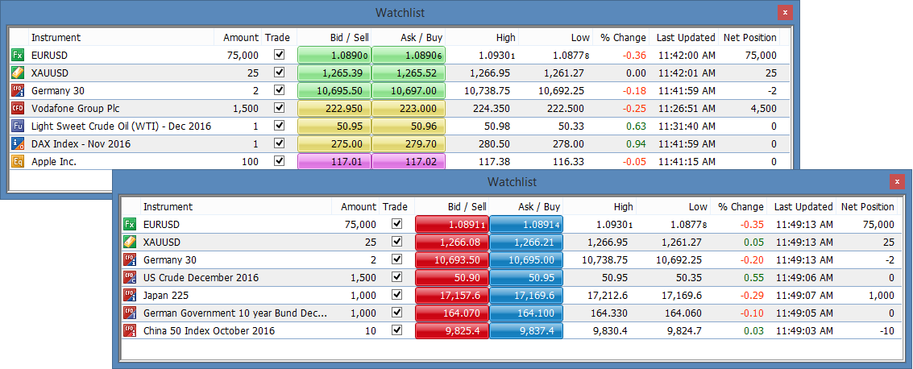This screenshot has width=913, height=369.
Task: Toggle Trade checkbox for Japan 225
Action: point(397,295)
